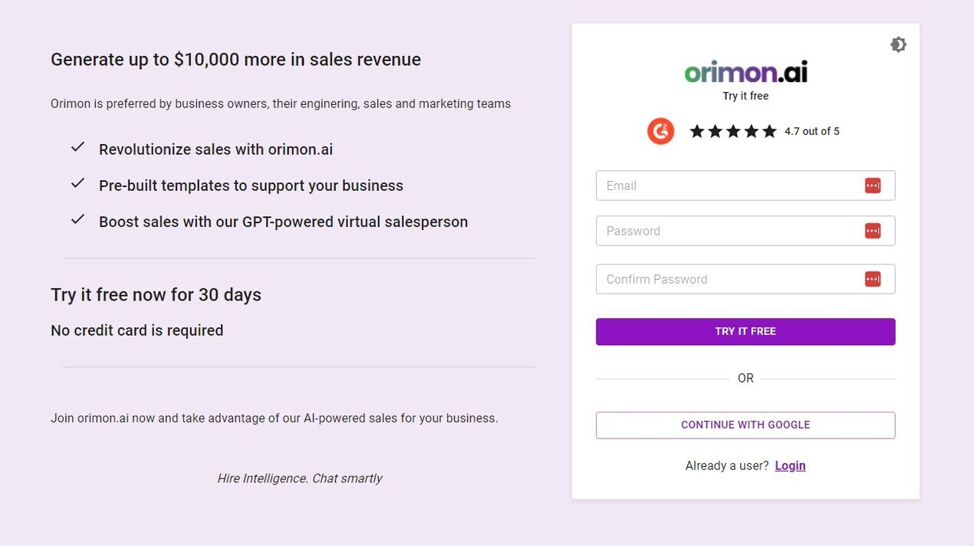
Task: Click the fifth rating star
Action: (769, 131)
